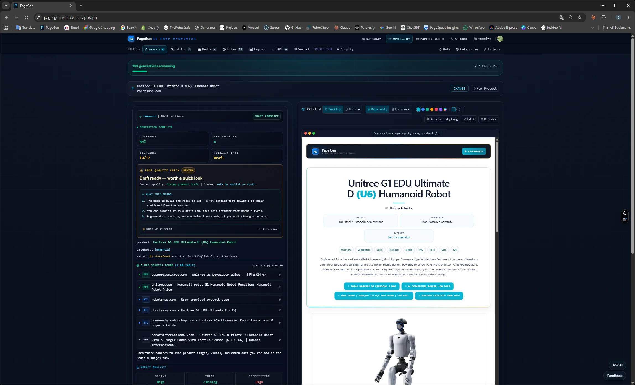The height and width of the screenshot is (385, 635).
Task: Open the tab search dropdown arrow
Action: point(6,6)
